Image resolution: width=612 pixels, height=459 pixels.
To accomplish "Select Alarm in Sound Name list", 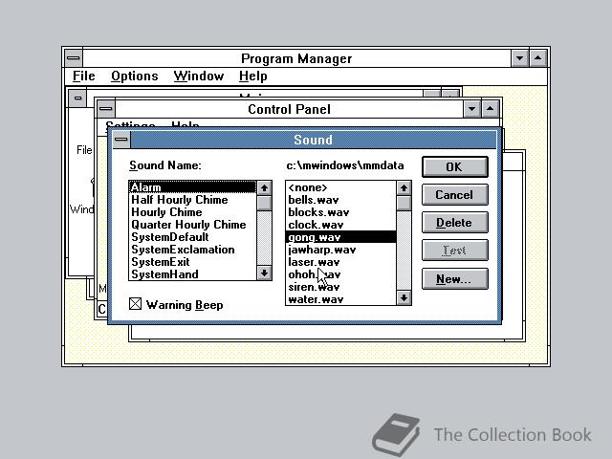I will 193,187.
